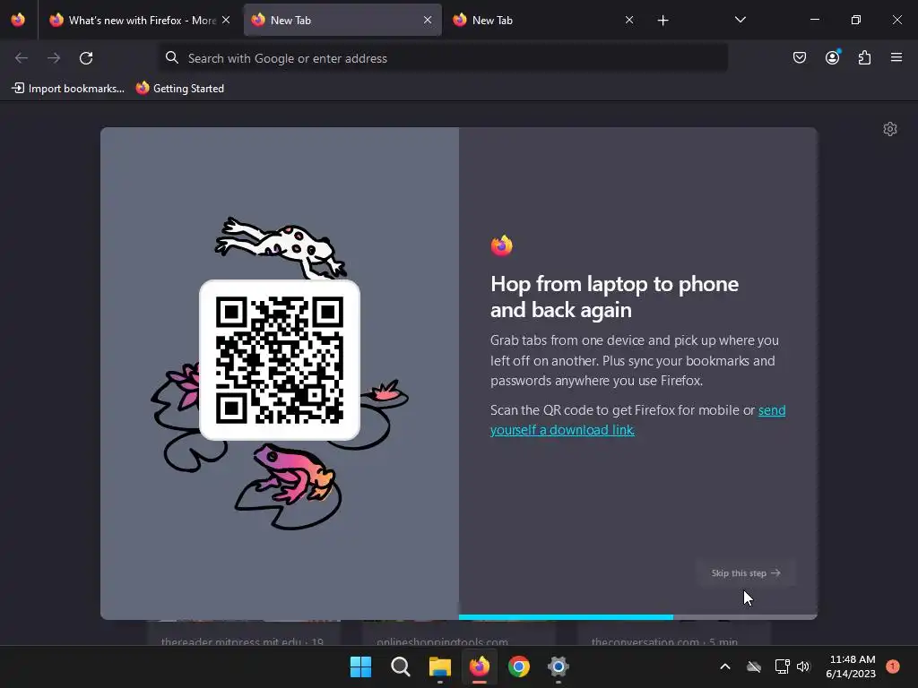918x688 pixels.
Task: Close the What's new with Firefox tab
Action: click(x=226, y=20)
